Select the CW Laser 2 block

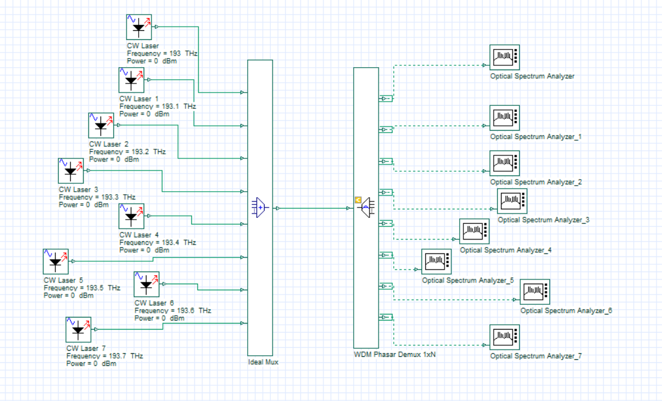click(x=101, y=126)
